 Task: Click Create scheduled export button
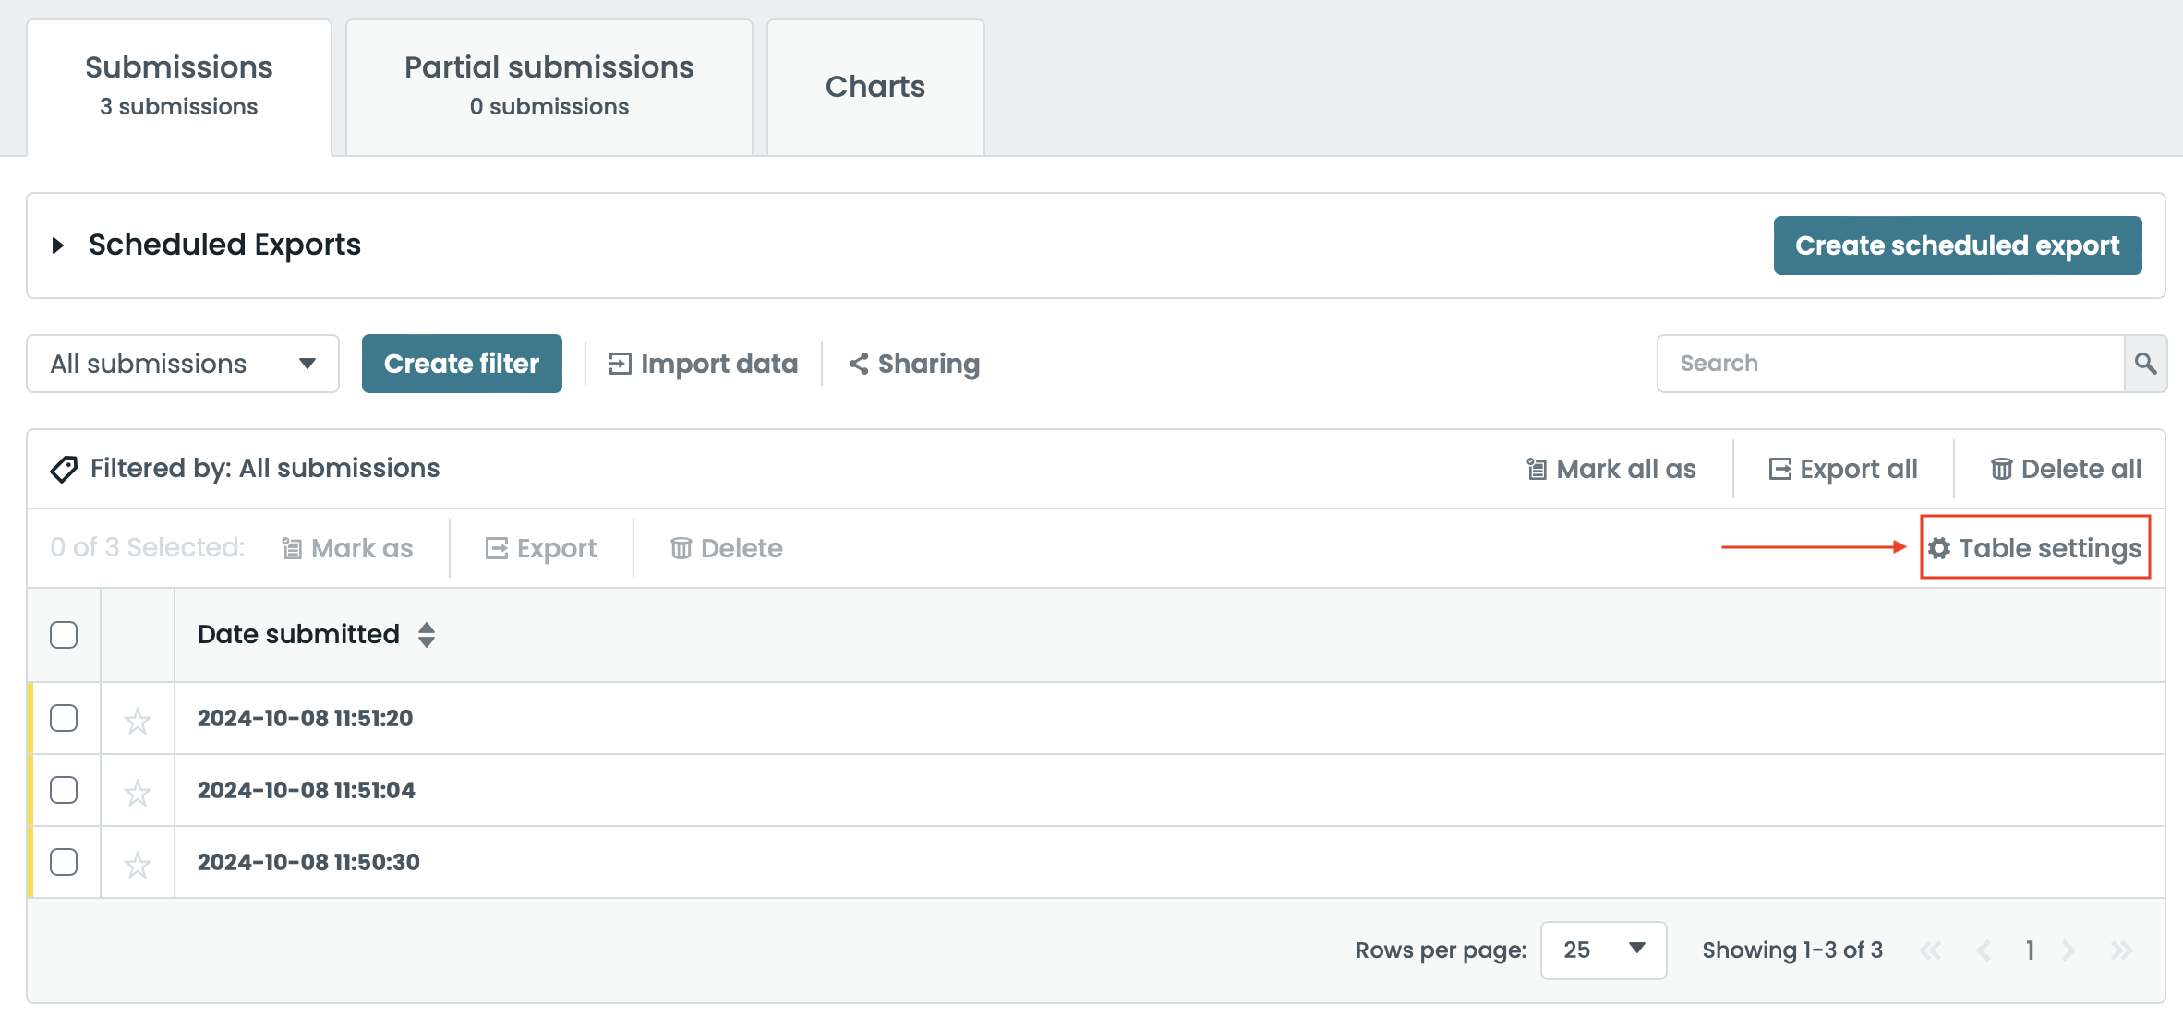(1957, 245)
